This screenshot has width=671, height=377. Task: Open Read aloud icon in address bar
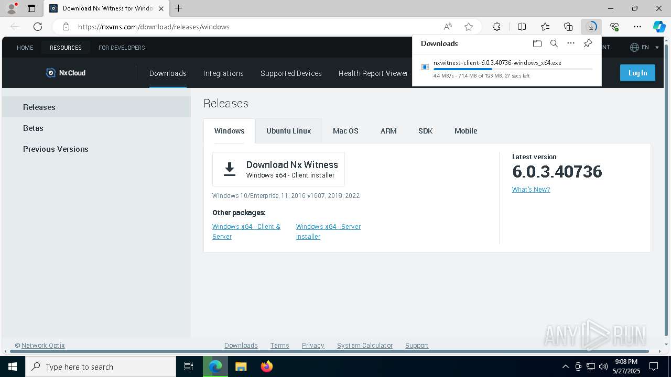tap(448, 27)
